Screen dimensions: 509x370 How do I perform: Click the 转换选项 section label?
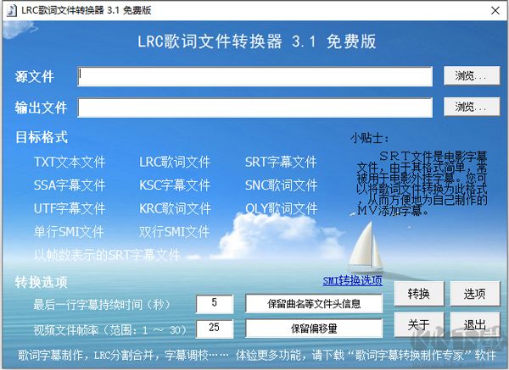[41, 282]
